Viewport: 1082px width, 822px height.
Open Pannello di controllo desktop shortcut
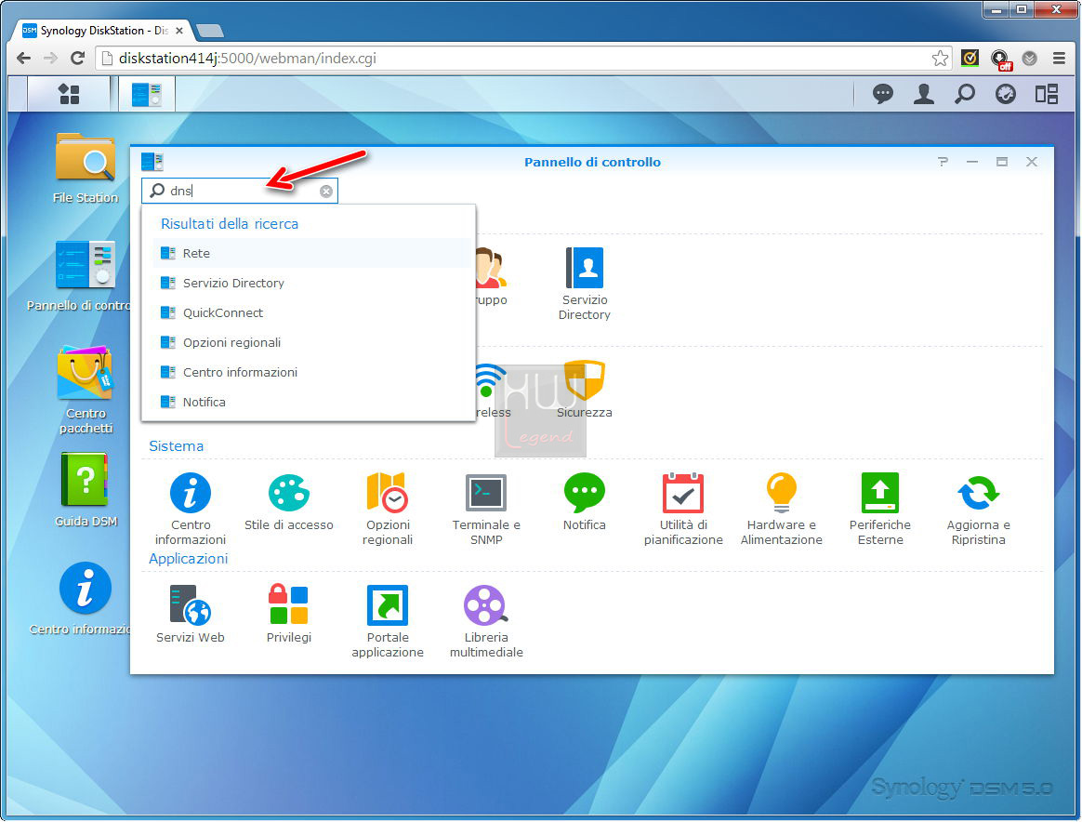click(x=86, y=275)
